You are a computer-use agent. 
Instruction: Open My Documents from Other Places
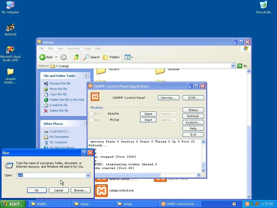tap(59, 137)
